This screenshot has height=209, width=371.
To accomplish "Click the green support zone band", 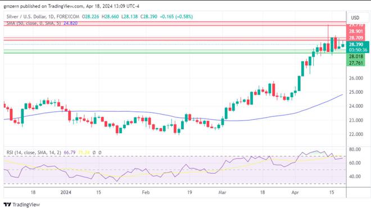I will (x=175, y=51).
